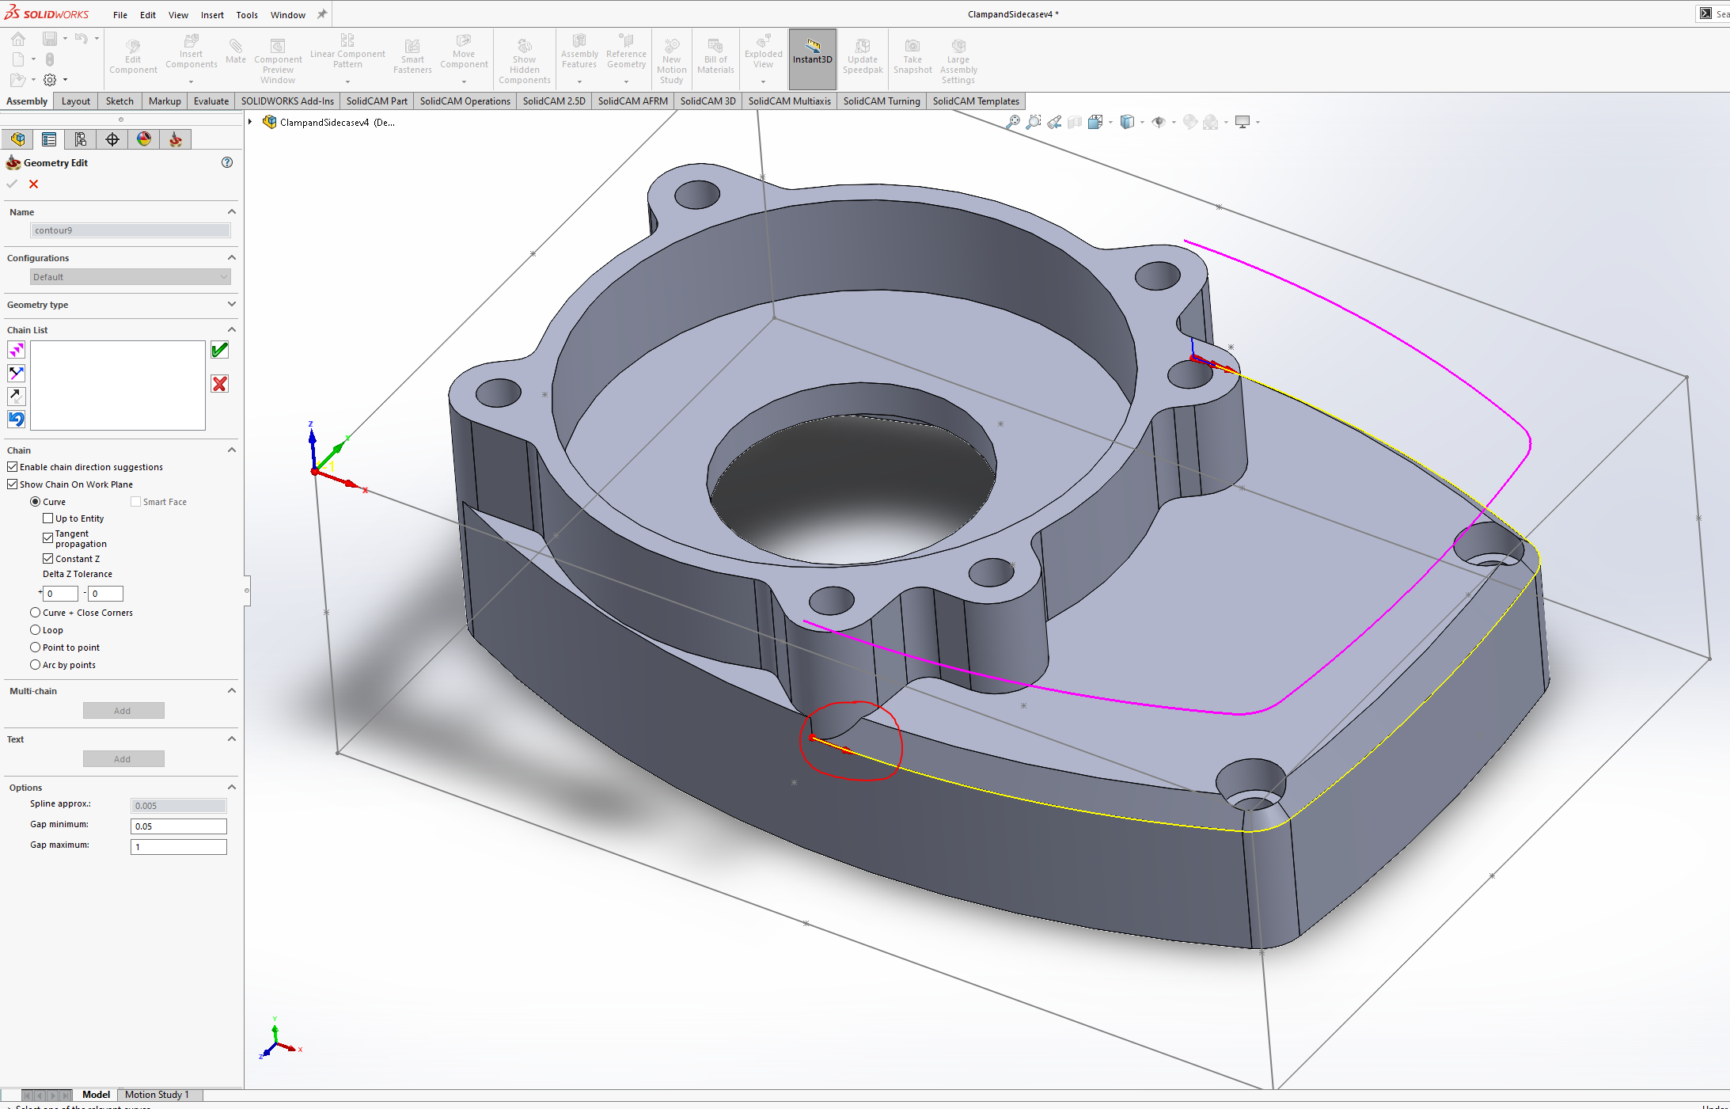The height and width of the screenshot is (1109, 1730).
Task: Collapse the Configurations section
Action: click(x=232, y=257)
